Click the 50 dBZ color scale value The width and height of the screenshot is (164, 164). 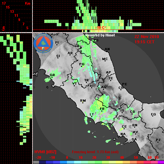point(136,157)
